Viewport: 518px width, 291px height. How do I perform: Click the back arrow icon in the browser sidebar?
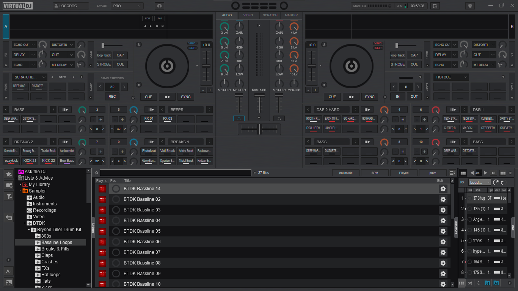click(x=9, y=217)
